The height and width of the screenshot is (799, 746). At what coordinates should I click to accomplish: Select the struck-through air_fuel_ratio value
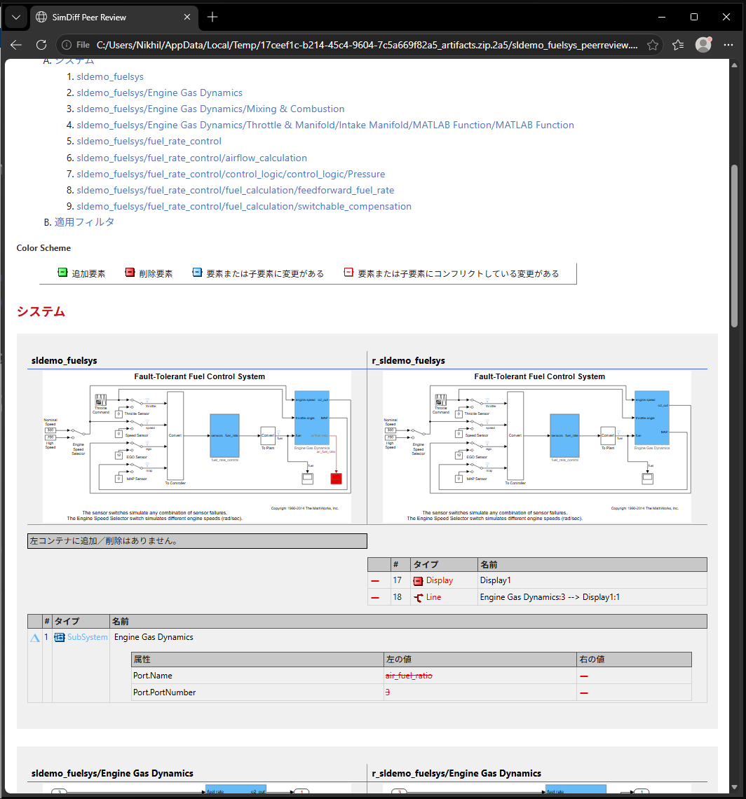pyautogui.click(x=409, y=676)
